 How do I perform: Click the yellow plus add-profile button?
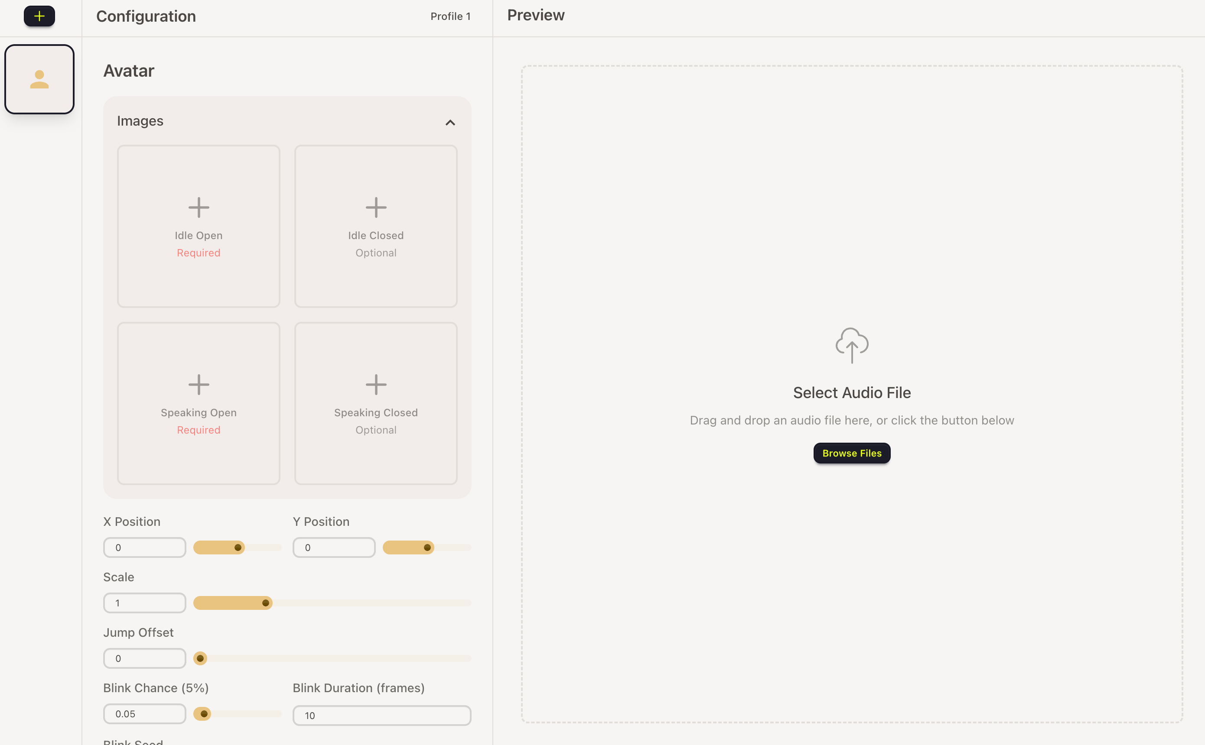pos(39,16)
